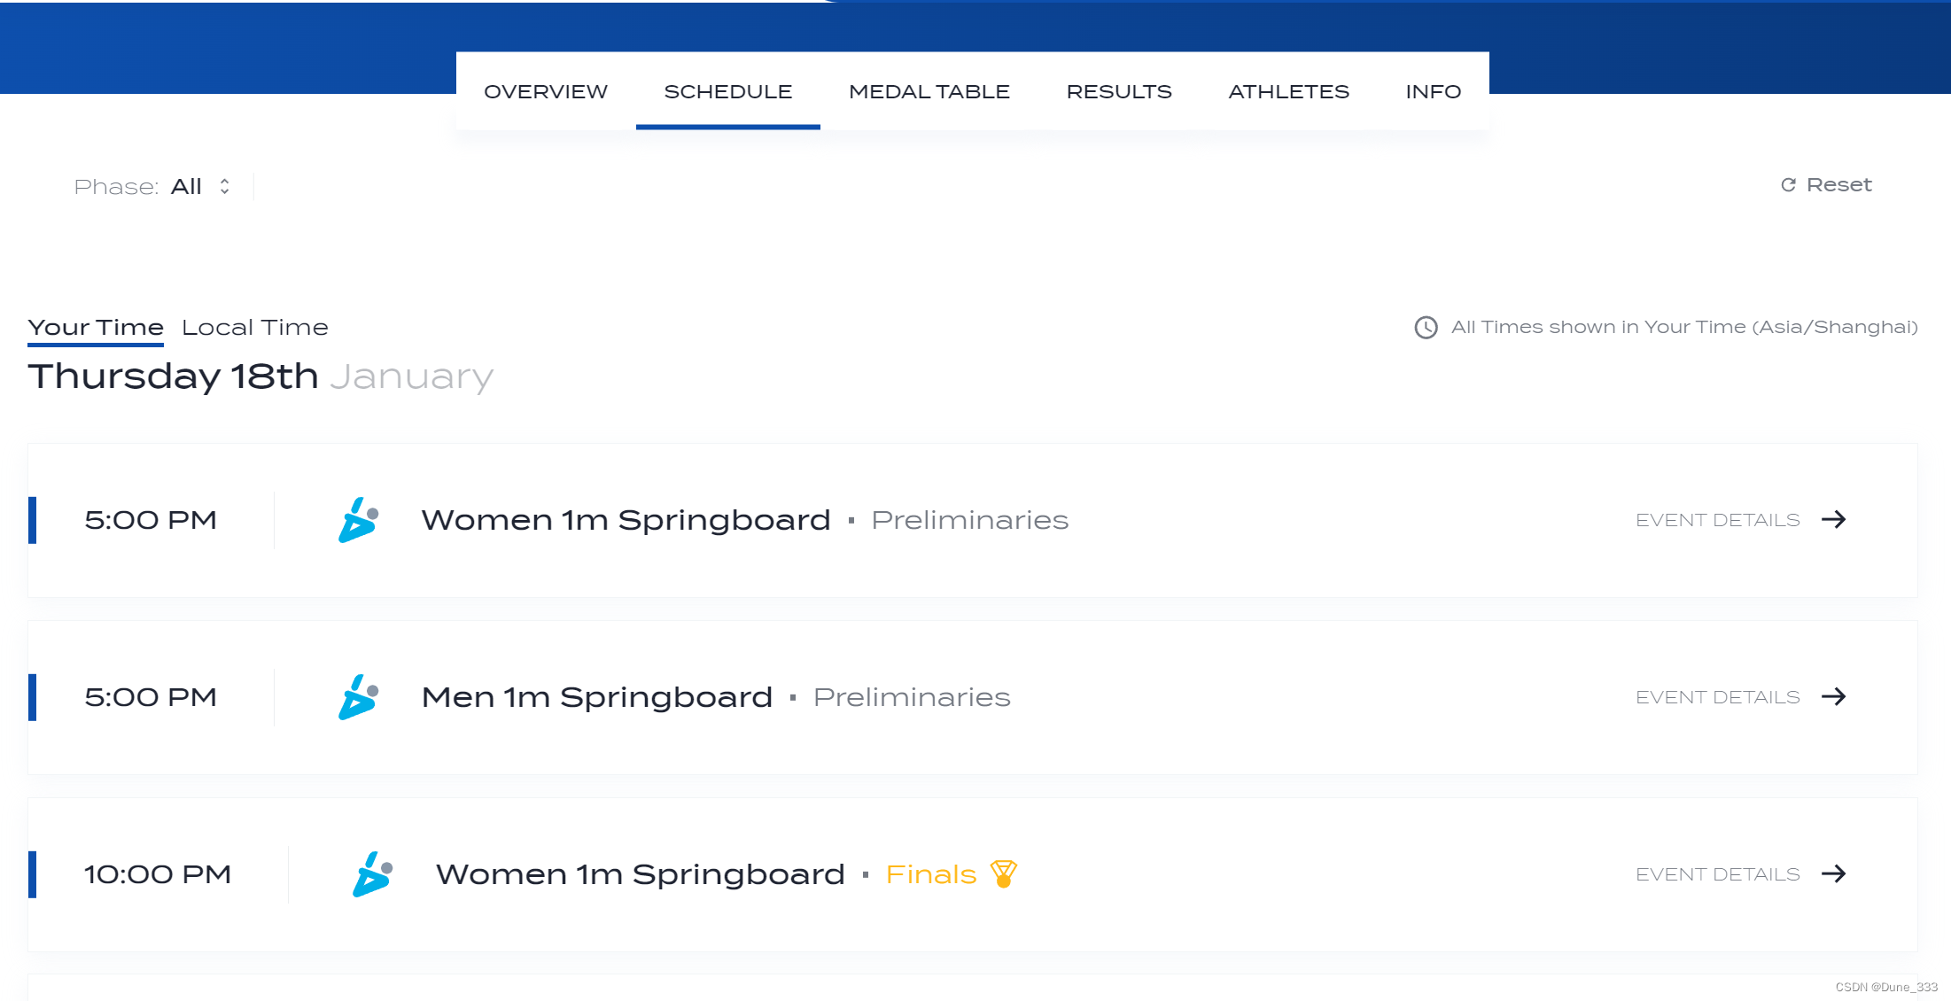
Task: Click arrow icon for Women 1m Preliminaries details
Action: pos(1833,520)
